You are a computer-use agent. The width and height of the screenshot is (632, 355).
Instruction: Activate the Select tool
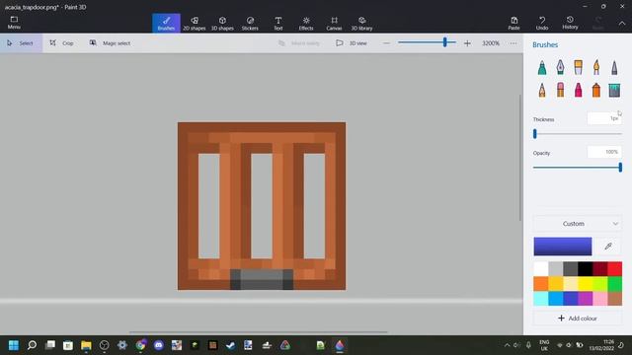(21, 43)
